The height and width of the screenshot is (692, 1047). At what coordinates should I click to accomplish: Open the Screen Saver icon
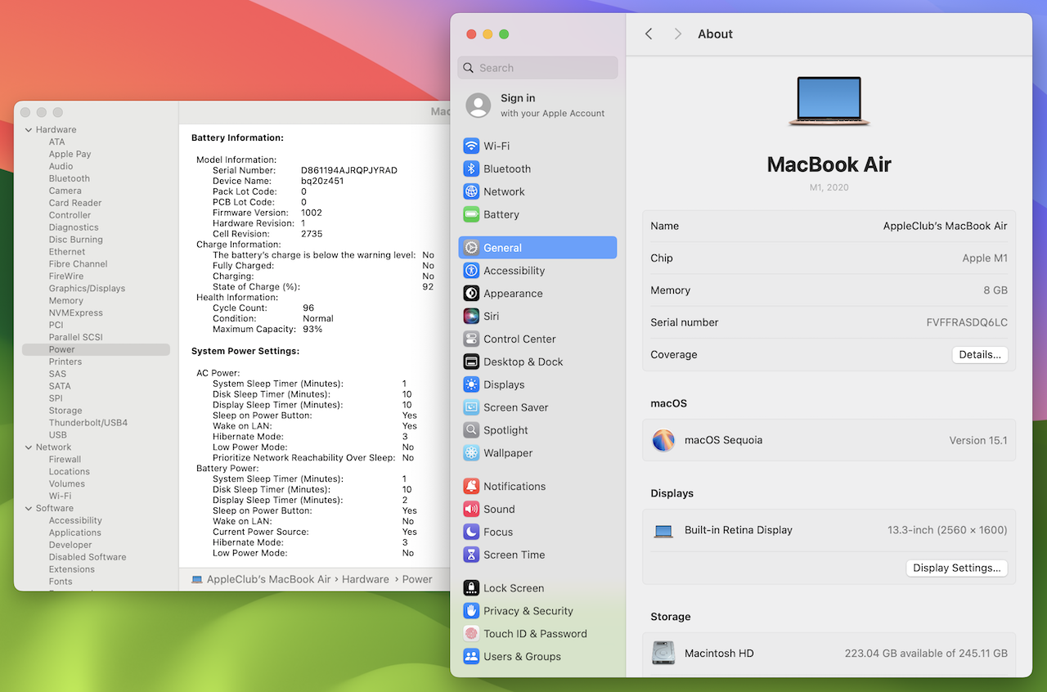tap(471, 407)
